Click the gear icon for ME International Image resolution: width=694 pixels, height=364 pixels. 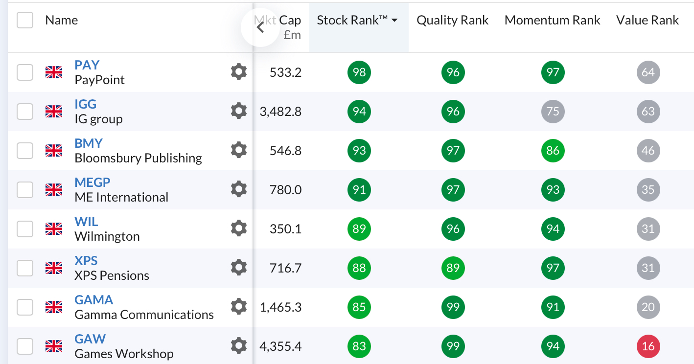pyautogui.click(x=238, y=190)
